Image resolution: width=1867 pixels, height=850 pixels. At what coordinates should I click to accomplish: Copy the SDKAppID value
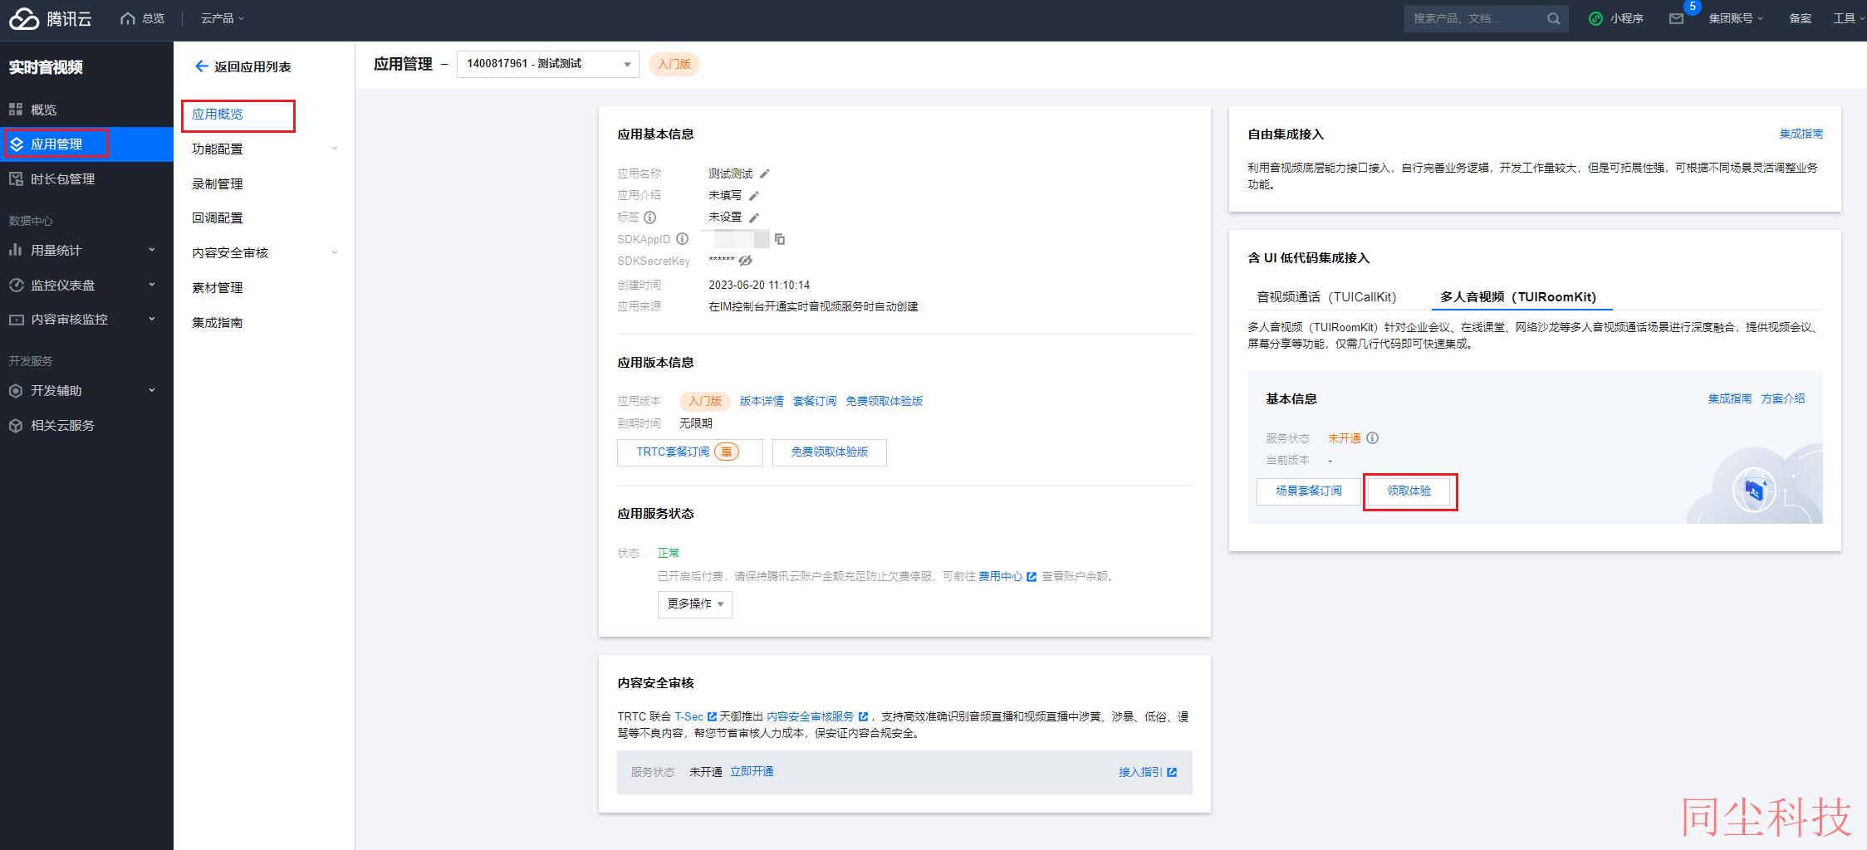pyautogui.click(x=780, y=239)
